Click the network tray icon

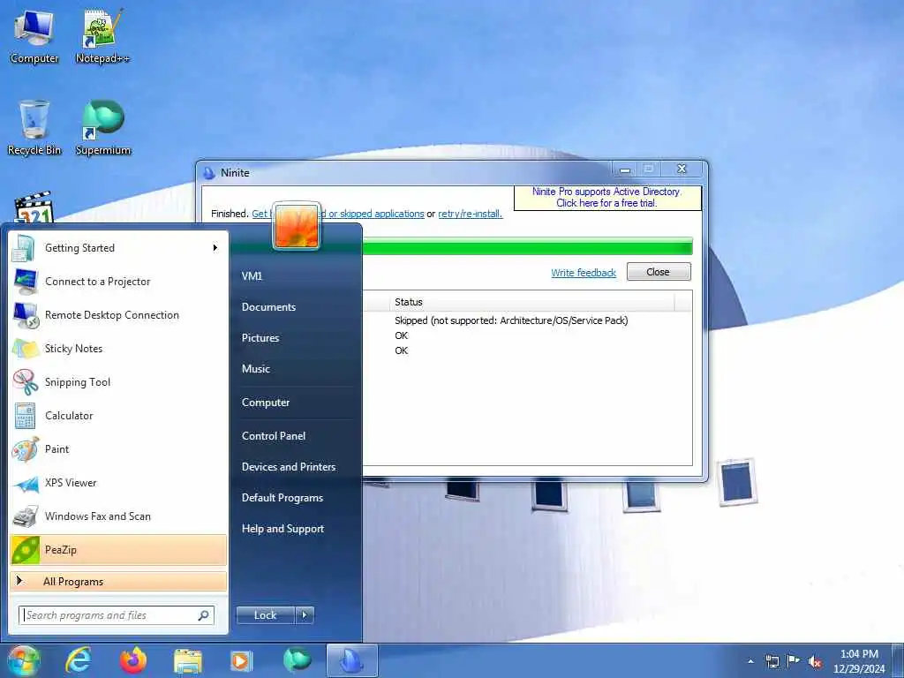click(772, 661)
